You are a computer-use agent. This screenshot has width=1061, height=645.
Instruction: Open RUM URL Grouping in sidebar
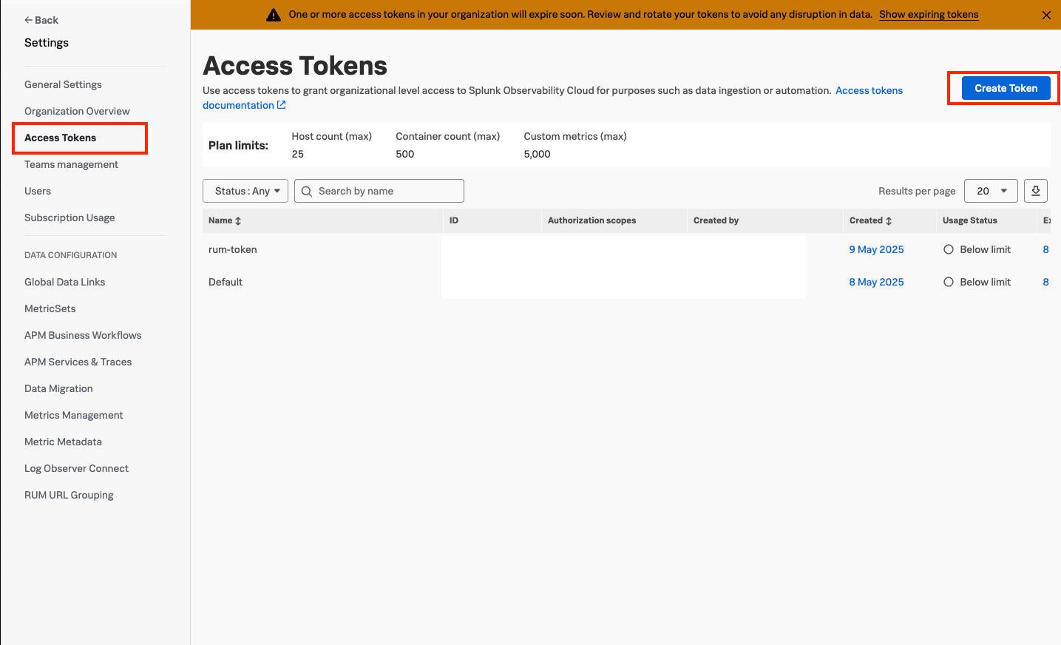pyautogui.click(x=69, y=495)
